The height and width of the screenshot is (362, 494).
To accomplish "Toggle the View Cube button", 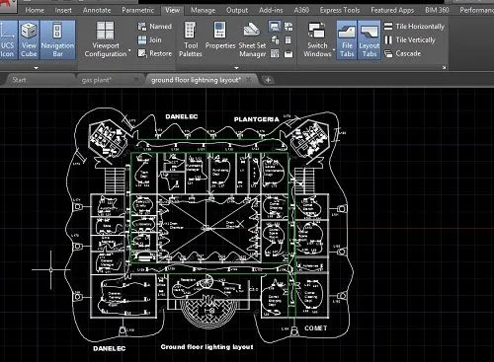I will 29,39.
